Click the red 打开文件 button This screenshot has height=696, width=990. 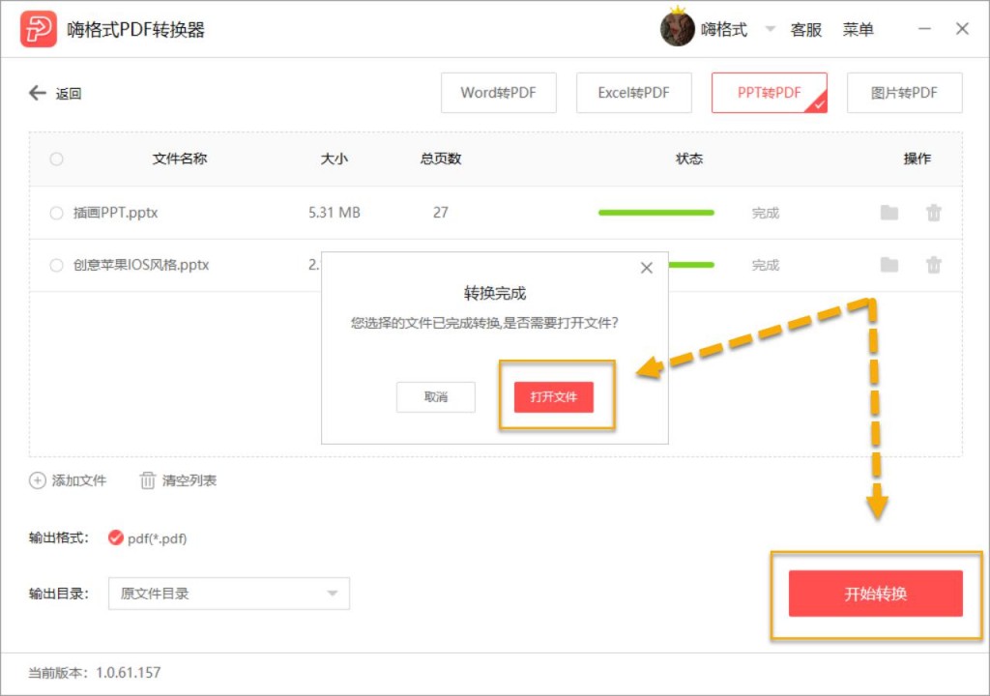[554, 397]
